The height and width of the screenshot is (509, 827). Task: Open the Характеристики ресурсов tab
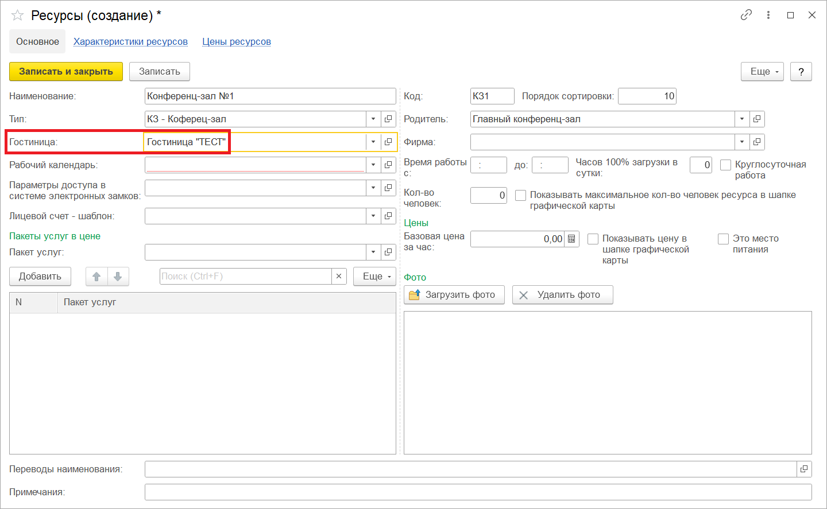[x=130, y=41]
